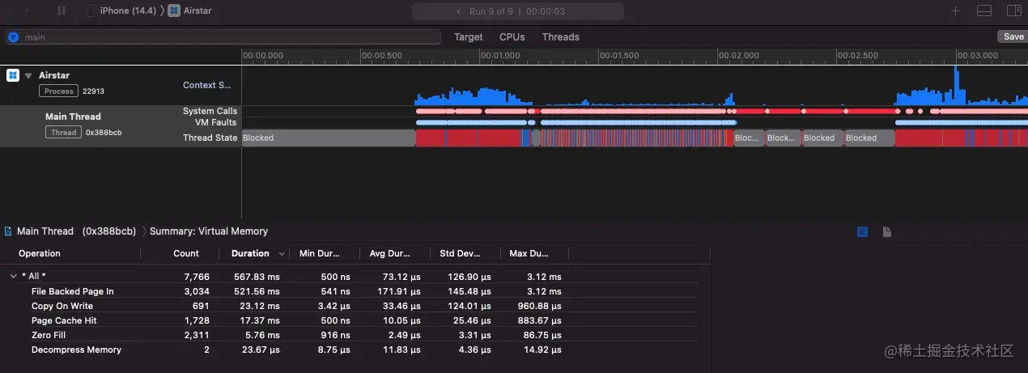Open the Summary: Virtual Memory detail selector

tap(209, 231)
